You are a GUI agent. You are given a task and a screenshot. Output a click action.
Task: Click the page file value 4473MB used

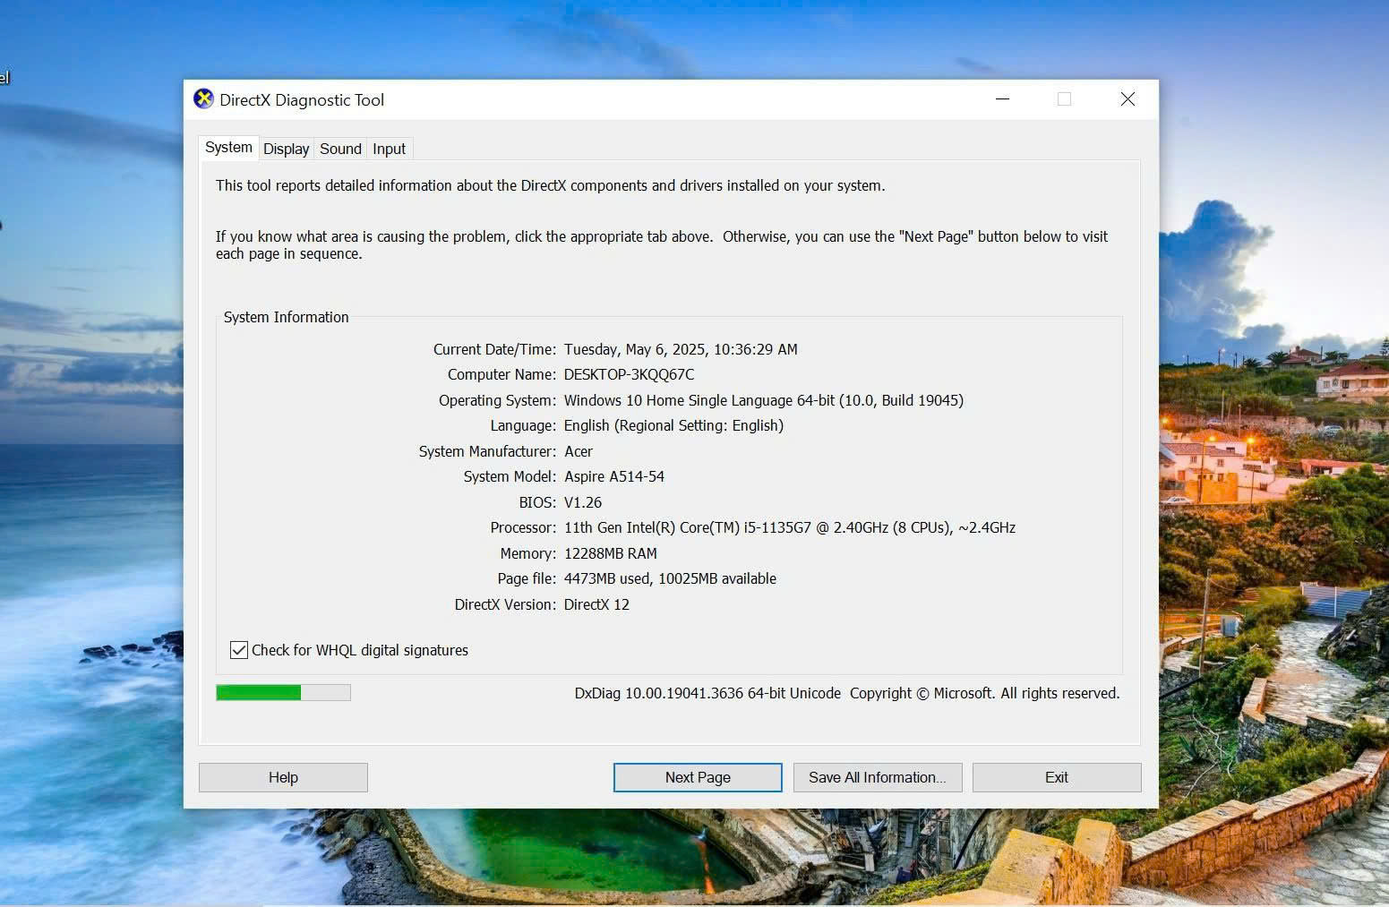670,578
